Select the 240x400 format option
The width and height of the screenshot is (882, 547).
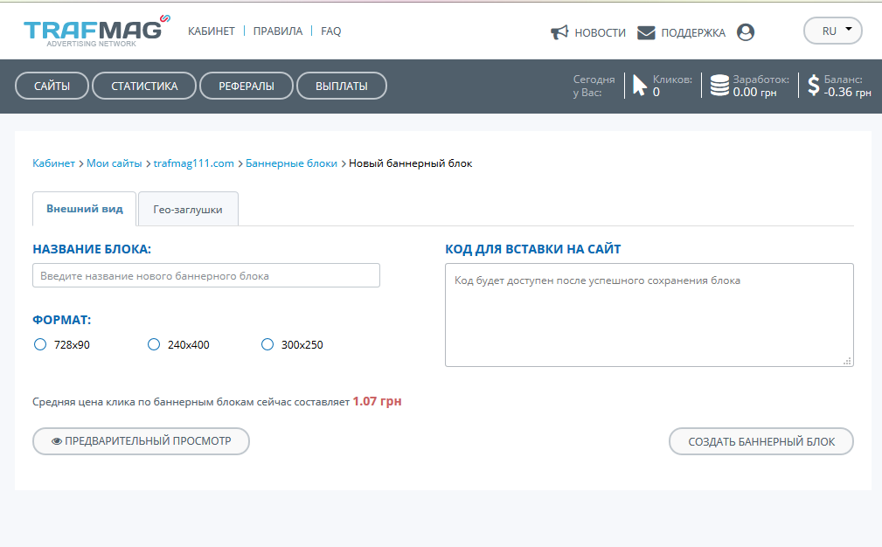[154, 344]
